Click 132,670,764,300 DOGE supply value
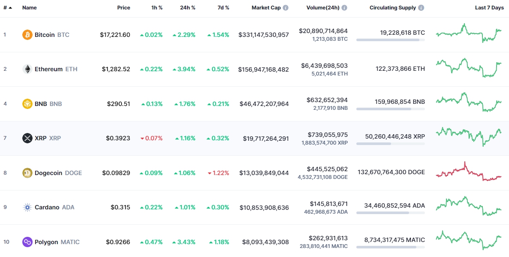Viewport: 509px width, 257px height. coord(391,172)
